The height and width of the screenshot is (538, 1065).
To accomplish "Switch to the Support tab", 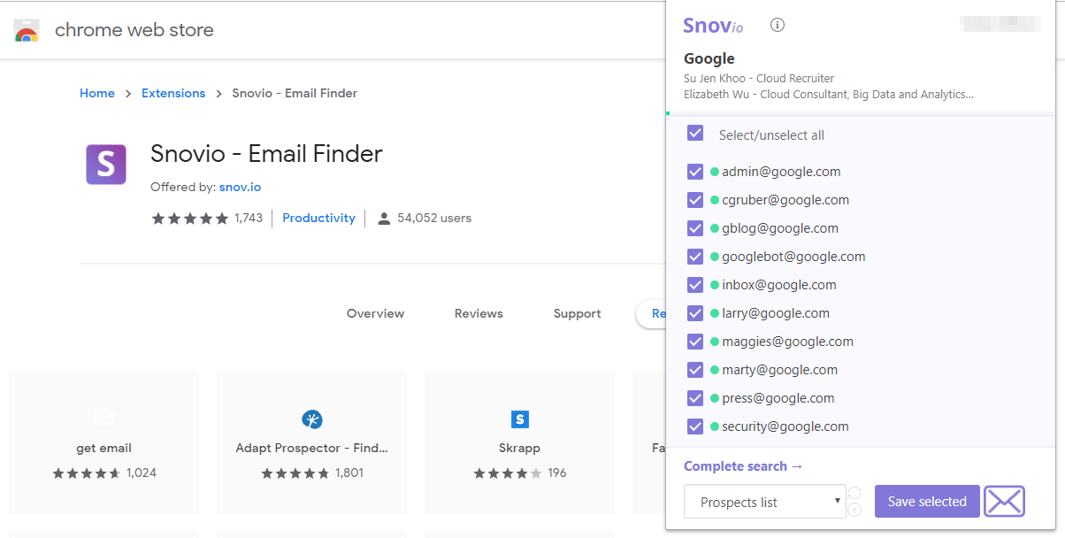I will tap(578, 313).
